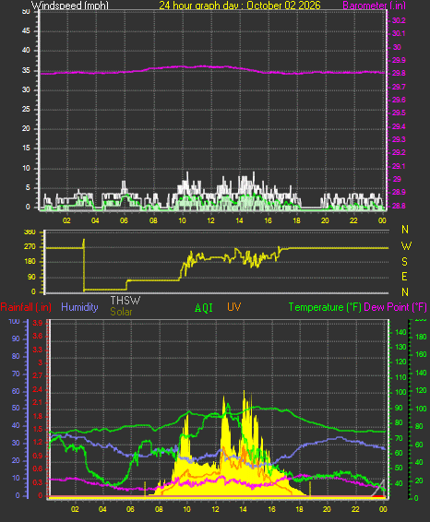Screen dimensions: 430x522
Task: Click the 15 mark on windspeed axis
Action: [x=26, y=148]
